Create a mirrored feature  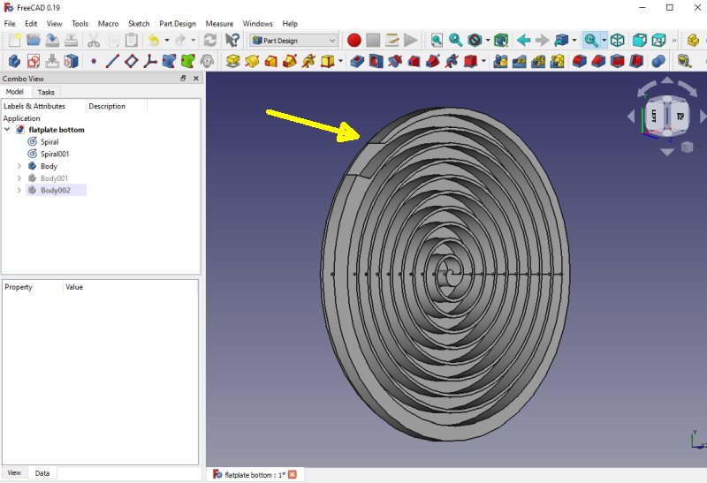point(500,61)
